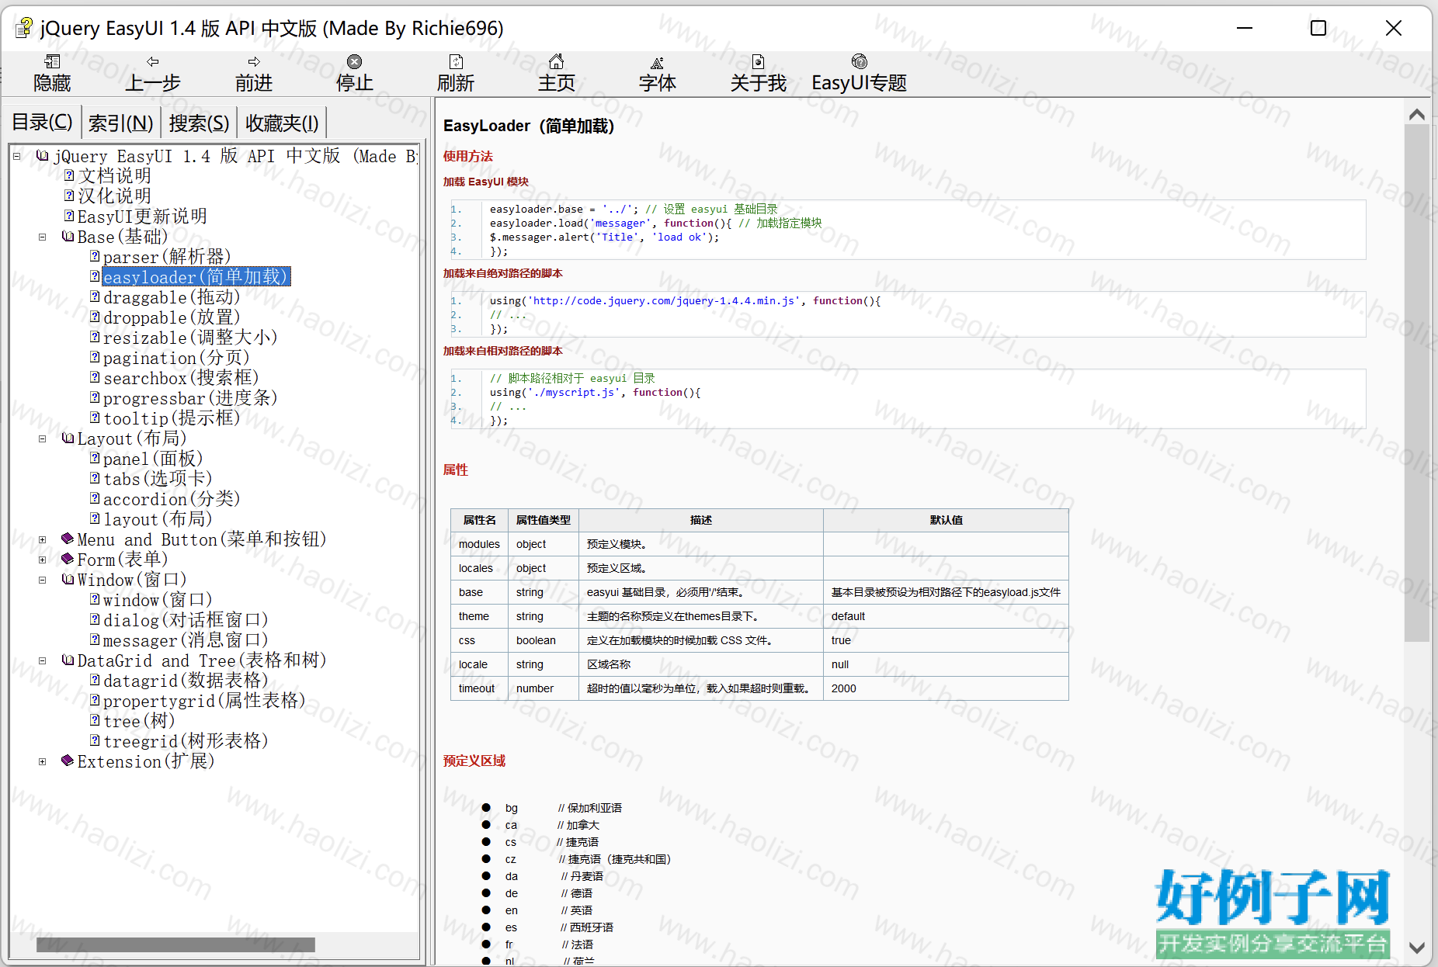This screenshot has height=967, width=1438.
Task: Click the page icon beside draggable(拖动)
Action: [x=95, y=297]
